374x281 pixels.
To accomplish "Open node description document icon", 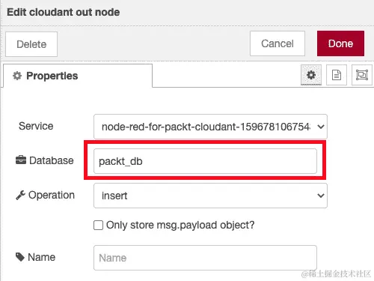I will (337, 75).
